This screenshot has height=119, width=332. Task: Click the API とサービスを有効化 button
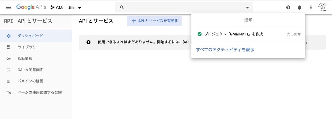pyautogui.click(x=154, y=21)
